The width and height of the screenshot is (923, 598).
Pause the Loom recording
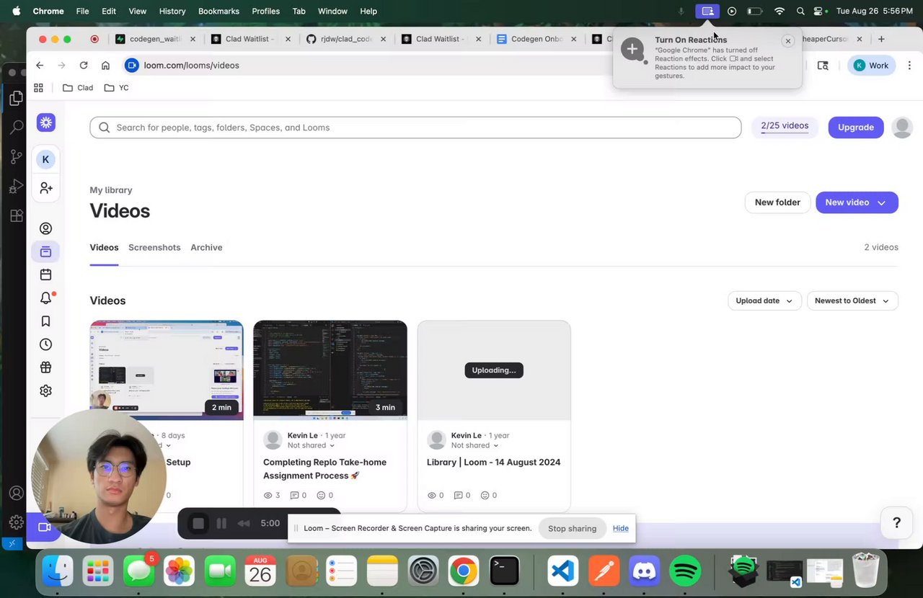tap(221, 524)
